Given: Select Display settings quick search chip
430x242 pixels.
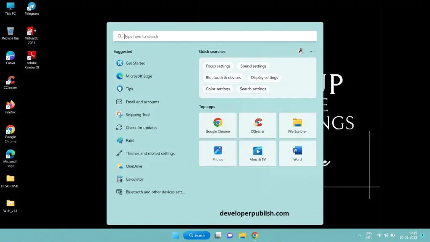Looking at the screenshot, I should 265,78.
